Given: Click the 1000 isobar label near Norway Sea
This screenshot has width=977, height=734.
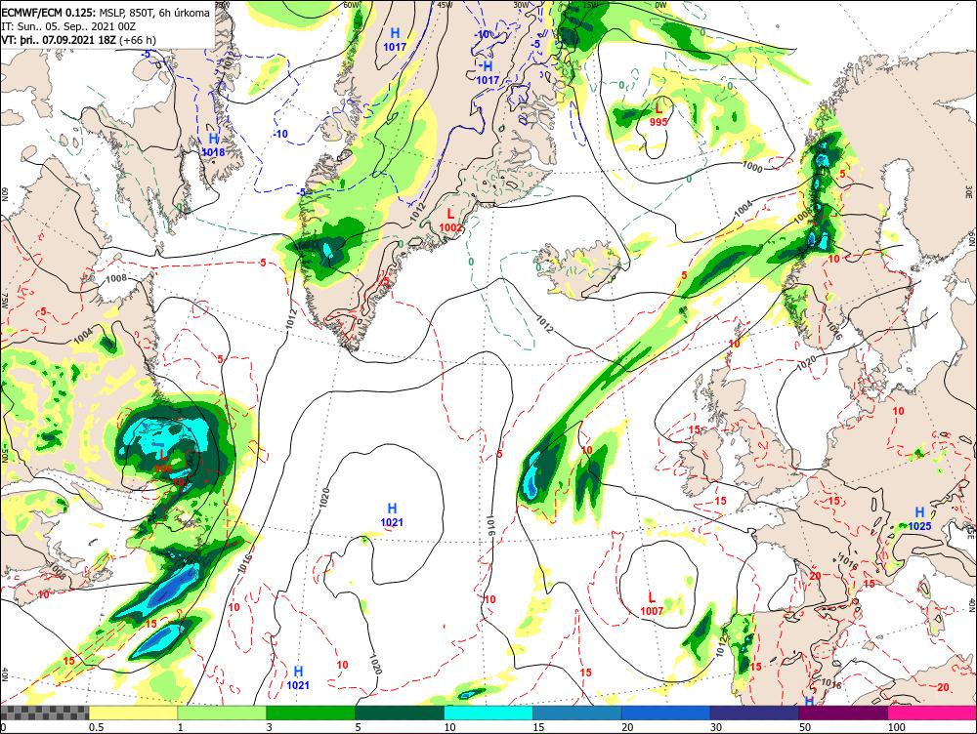Looking at the screenshot, I should (752, 166).
